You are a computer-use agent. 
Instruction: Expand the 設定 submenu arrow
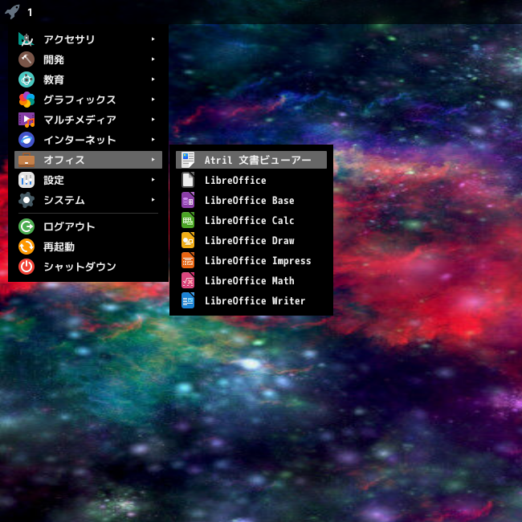click(x=153, y=180)
